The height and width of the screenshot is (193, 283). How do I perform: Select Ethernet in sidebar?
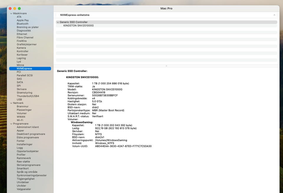pyautogui.click(x=22, y=34)
